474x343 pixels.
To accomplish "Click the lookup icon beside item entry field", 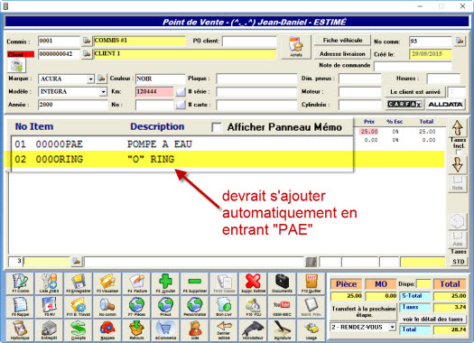I will click(77, 261).
